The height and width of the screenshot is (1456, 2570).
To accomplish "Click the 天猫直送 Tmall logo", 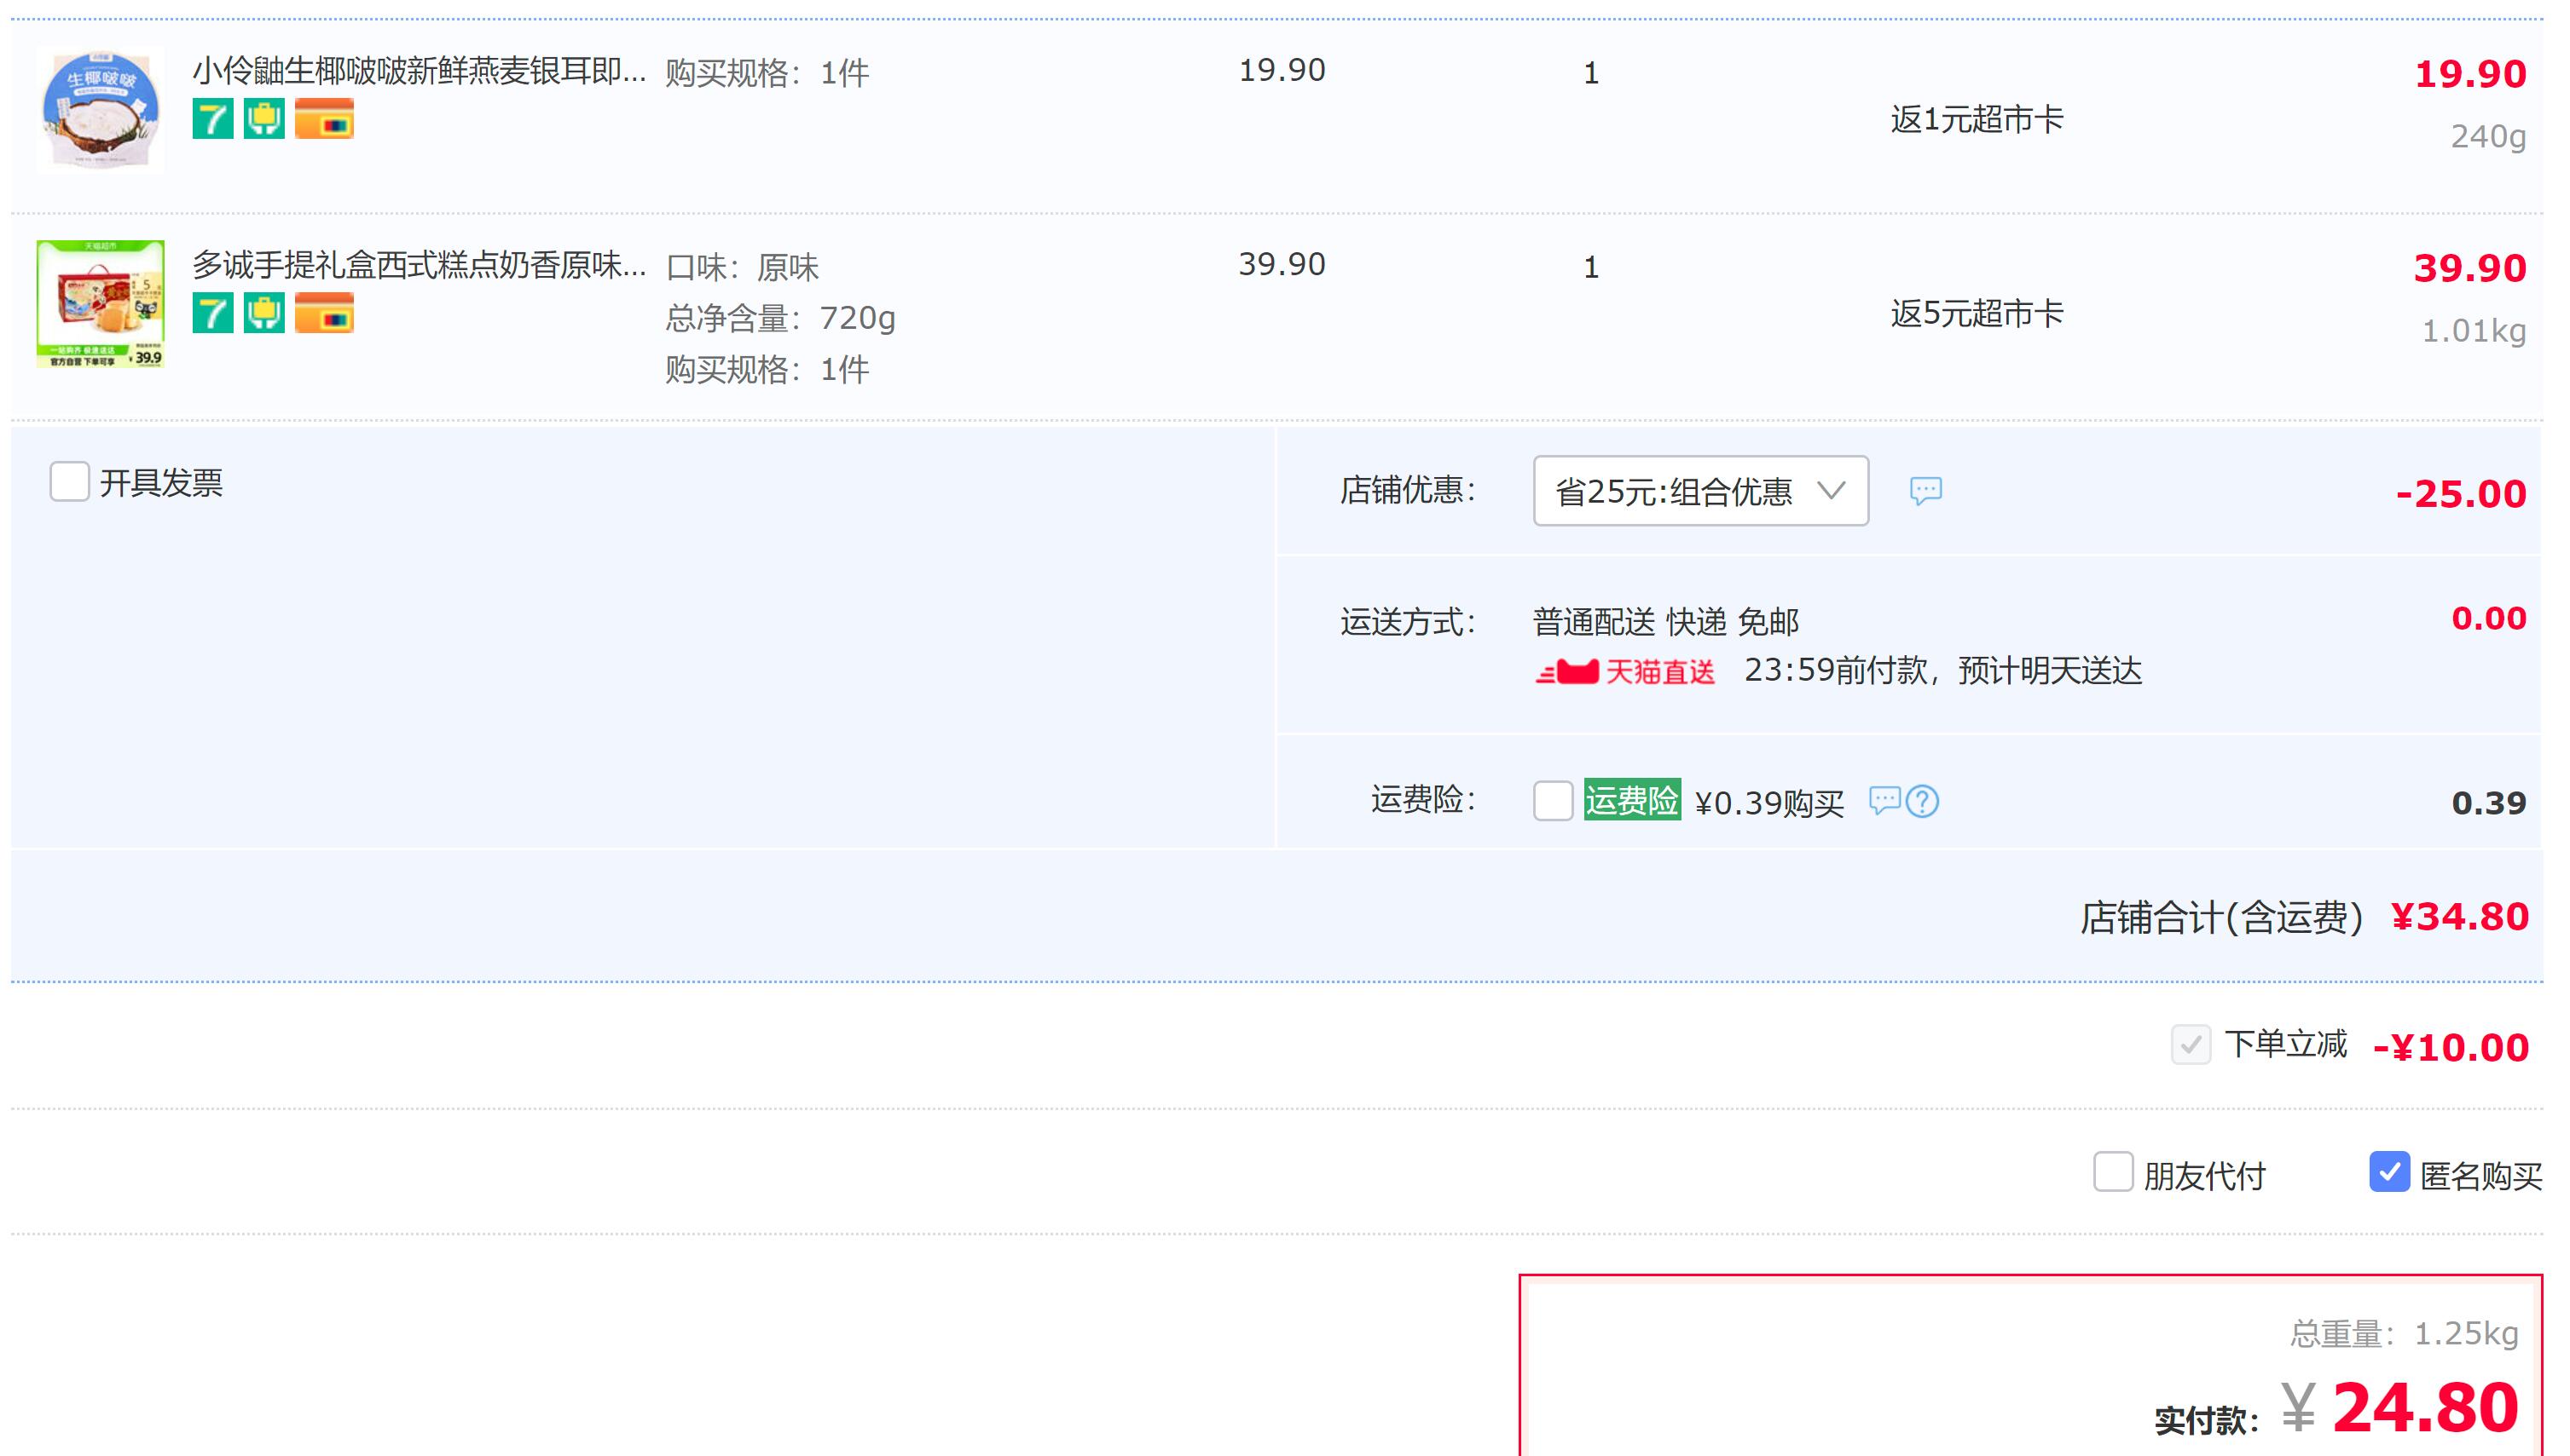I will (x=1625, y=671).
